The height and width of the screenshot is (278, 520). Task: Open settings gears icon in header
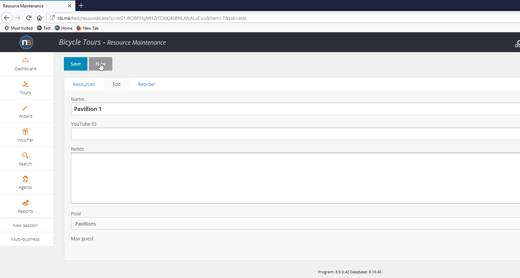tap(517, 44)
